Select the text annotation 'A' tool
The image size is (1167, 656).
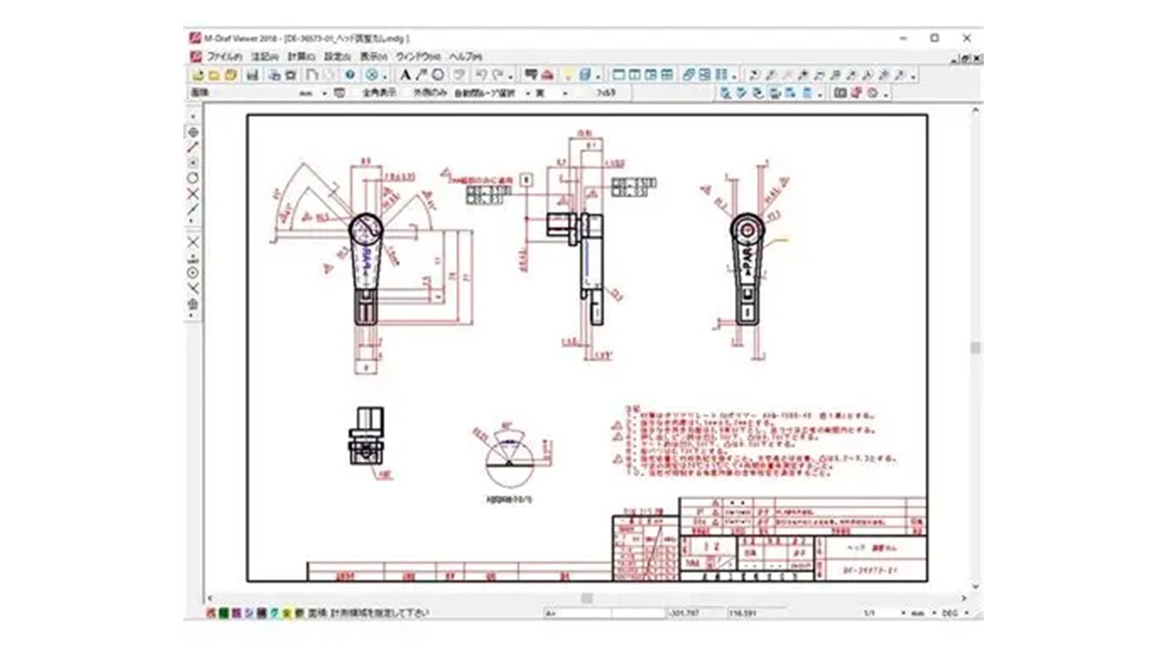(406, 75)
